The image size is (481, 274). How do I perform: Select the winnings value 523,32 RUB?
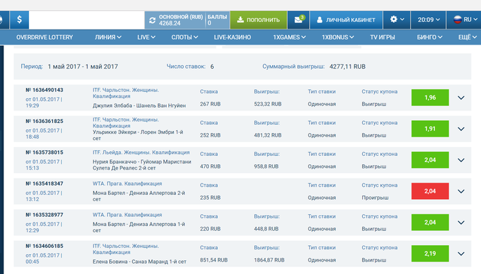267,104
